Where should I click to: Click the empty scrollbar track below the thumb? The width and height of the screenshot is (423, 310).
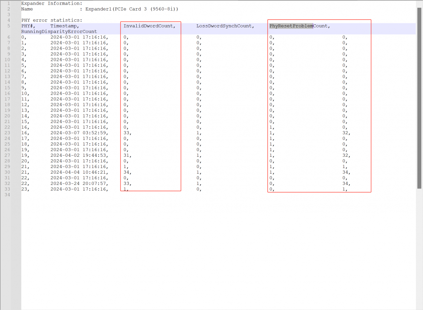point(419,247)
